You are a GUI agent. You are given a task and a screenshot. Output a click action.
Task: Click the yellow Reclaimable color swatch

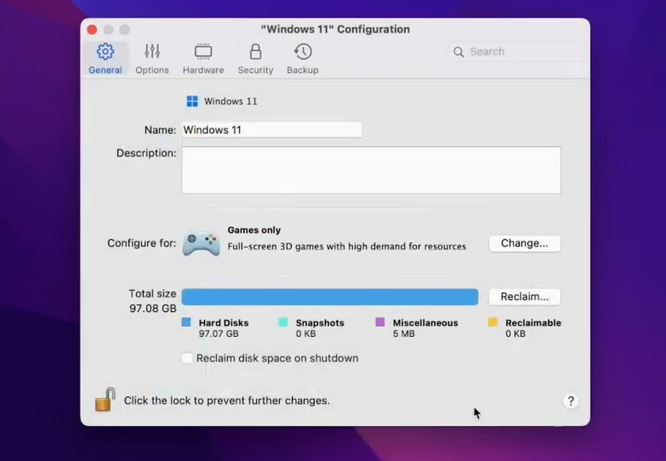pyautogui.click(x=492, y=323)
